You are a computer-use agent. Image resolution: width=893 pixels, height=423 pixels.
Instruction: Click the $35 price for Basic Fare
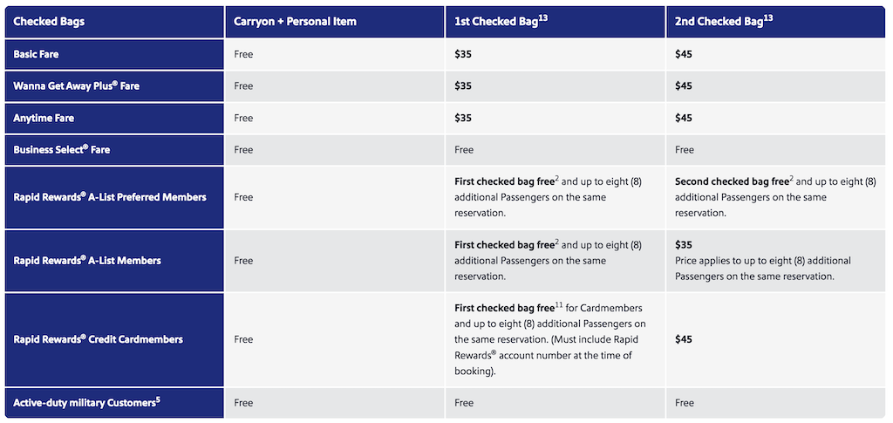coord(463,55)
